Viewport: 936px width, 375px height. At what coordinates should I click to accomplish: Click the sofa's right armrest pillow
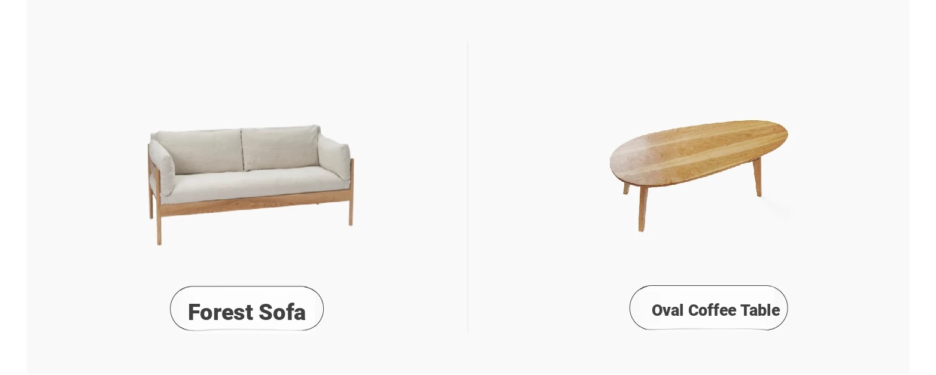(333, 156)
